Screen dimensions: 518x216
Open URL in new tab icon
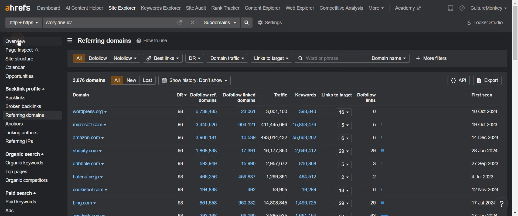(x=180, y=23)
